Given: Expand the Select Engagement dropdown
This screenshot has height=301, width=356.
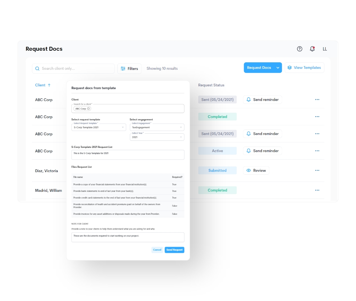Looking at the screenshot, I should click(x=157, y=128).
